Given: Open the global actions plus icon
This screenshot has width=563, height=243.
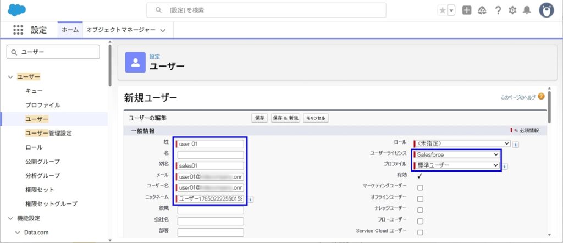Looking at the screenshot, I should point(467,10).
